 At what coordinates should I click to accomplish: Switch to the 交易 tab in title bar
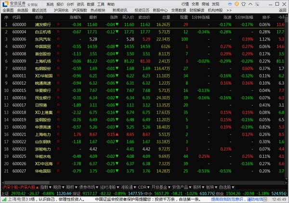[195, 4]
